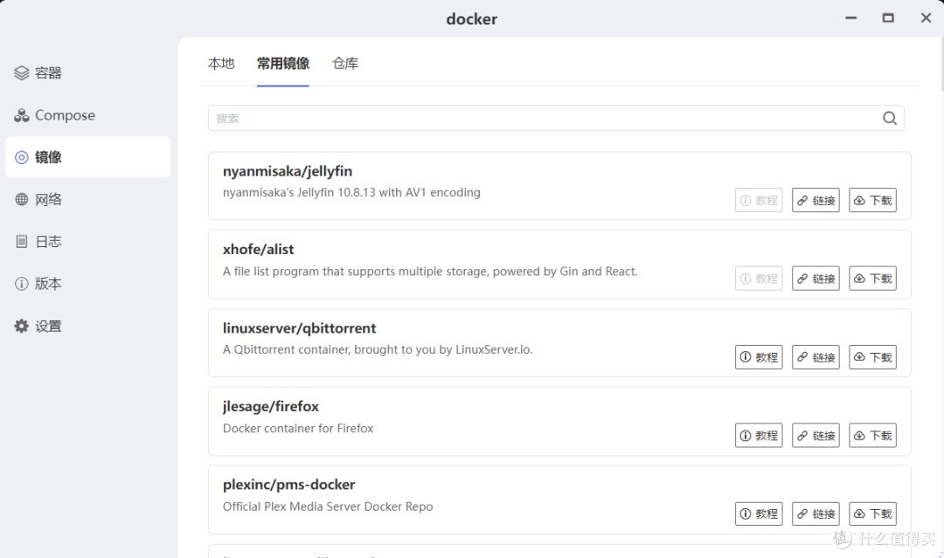Click the vertical scrollbar thumb

point(941,64)
